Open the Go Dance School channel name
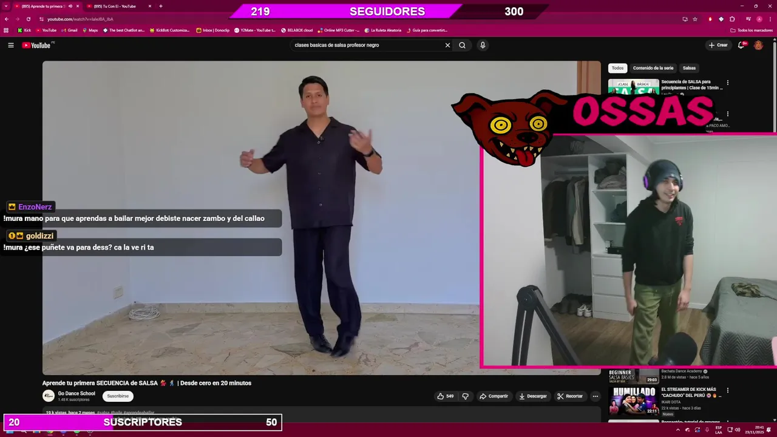Screen dimensions: 777x437 [76, 393]
